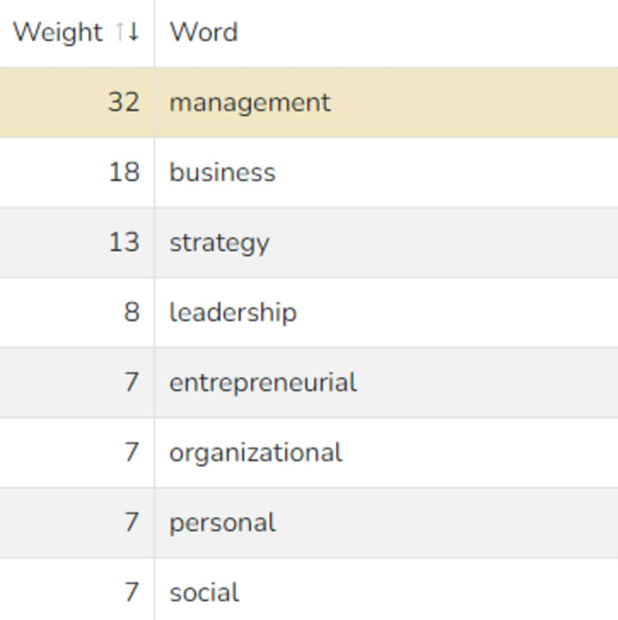Image resolution: width=618 pixels, height=620 pixels.
Task: Select the highlighted word 'management'
Action: (x=249, y=102)
